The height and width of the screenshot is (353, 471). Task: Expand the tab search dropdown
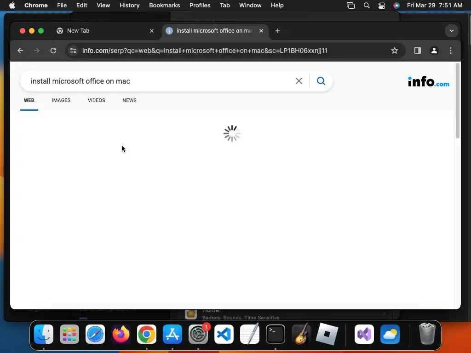[452, 31]
